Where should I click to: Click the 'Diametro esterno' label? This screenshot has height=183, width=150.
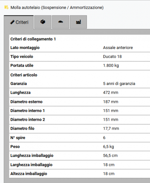[26, 102]
